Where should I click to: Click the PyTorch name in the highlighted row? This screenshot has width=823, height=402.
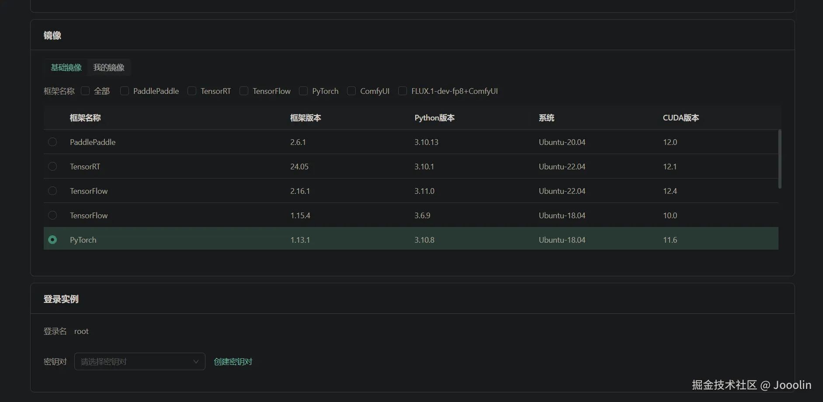(83, 240)
